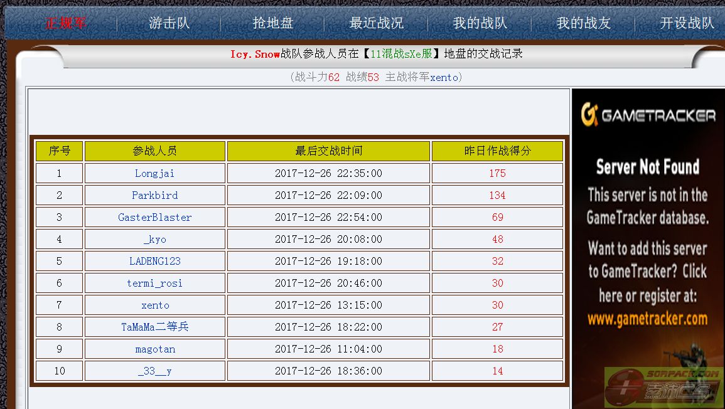Click termi_rosi's score 30
Screen dimensions: 725x409
coord(498,284)
